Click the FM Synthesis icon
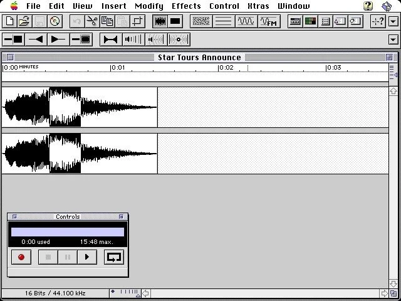This screenshot has width=401, height=301. click(269, 21)
